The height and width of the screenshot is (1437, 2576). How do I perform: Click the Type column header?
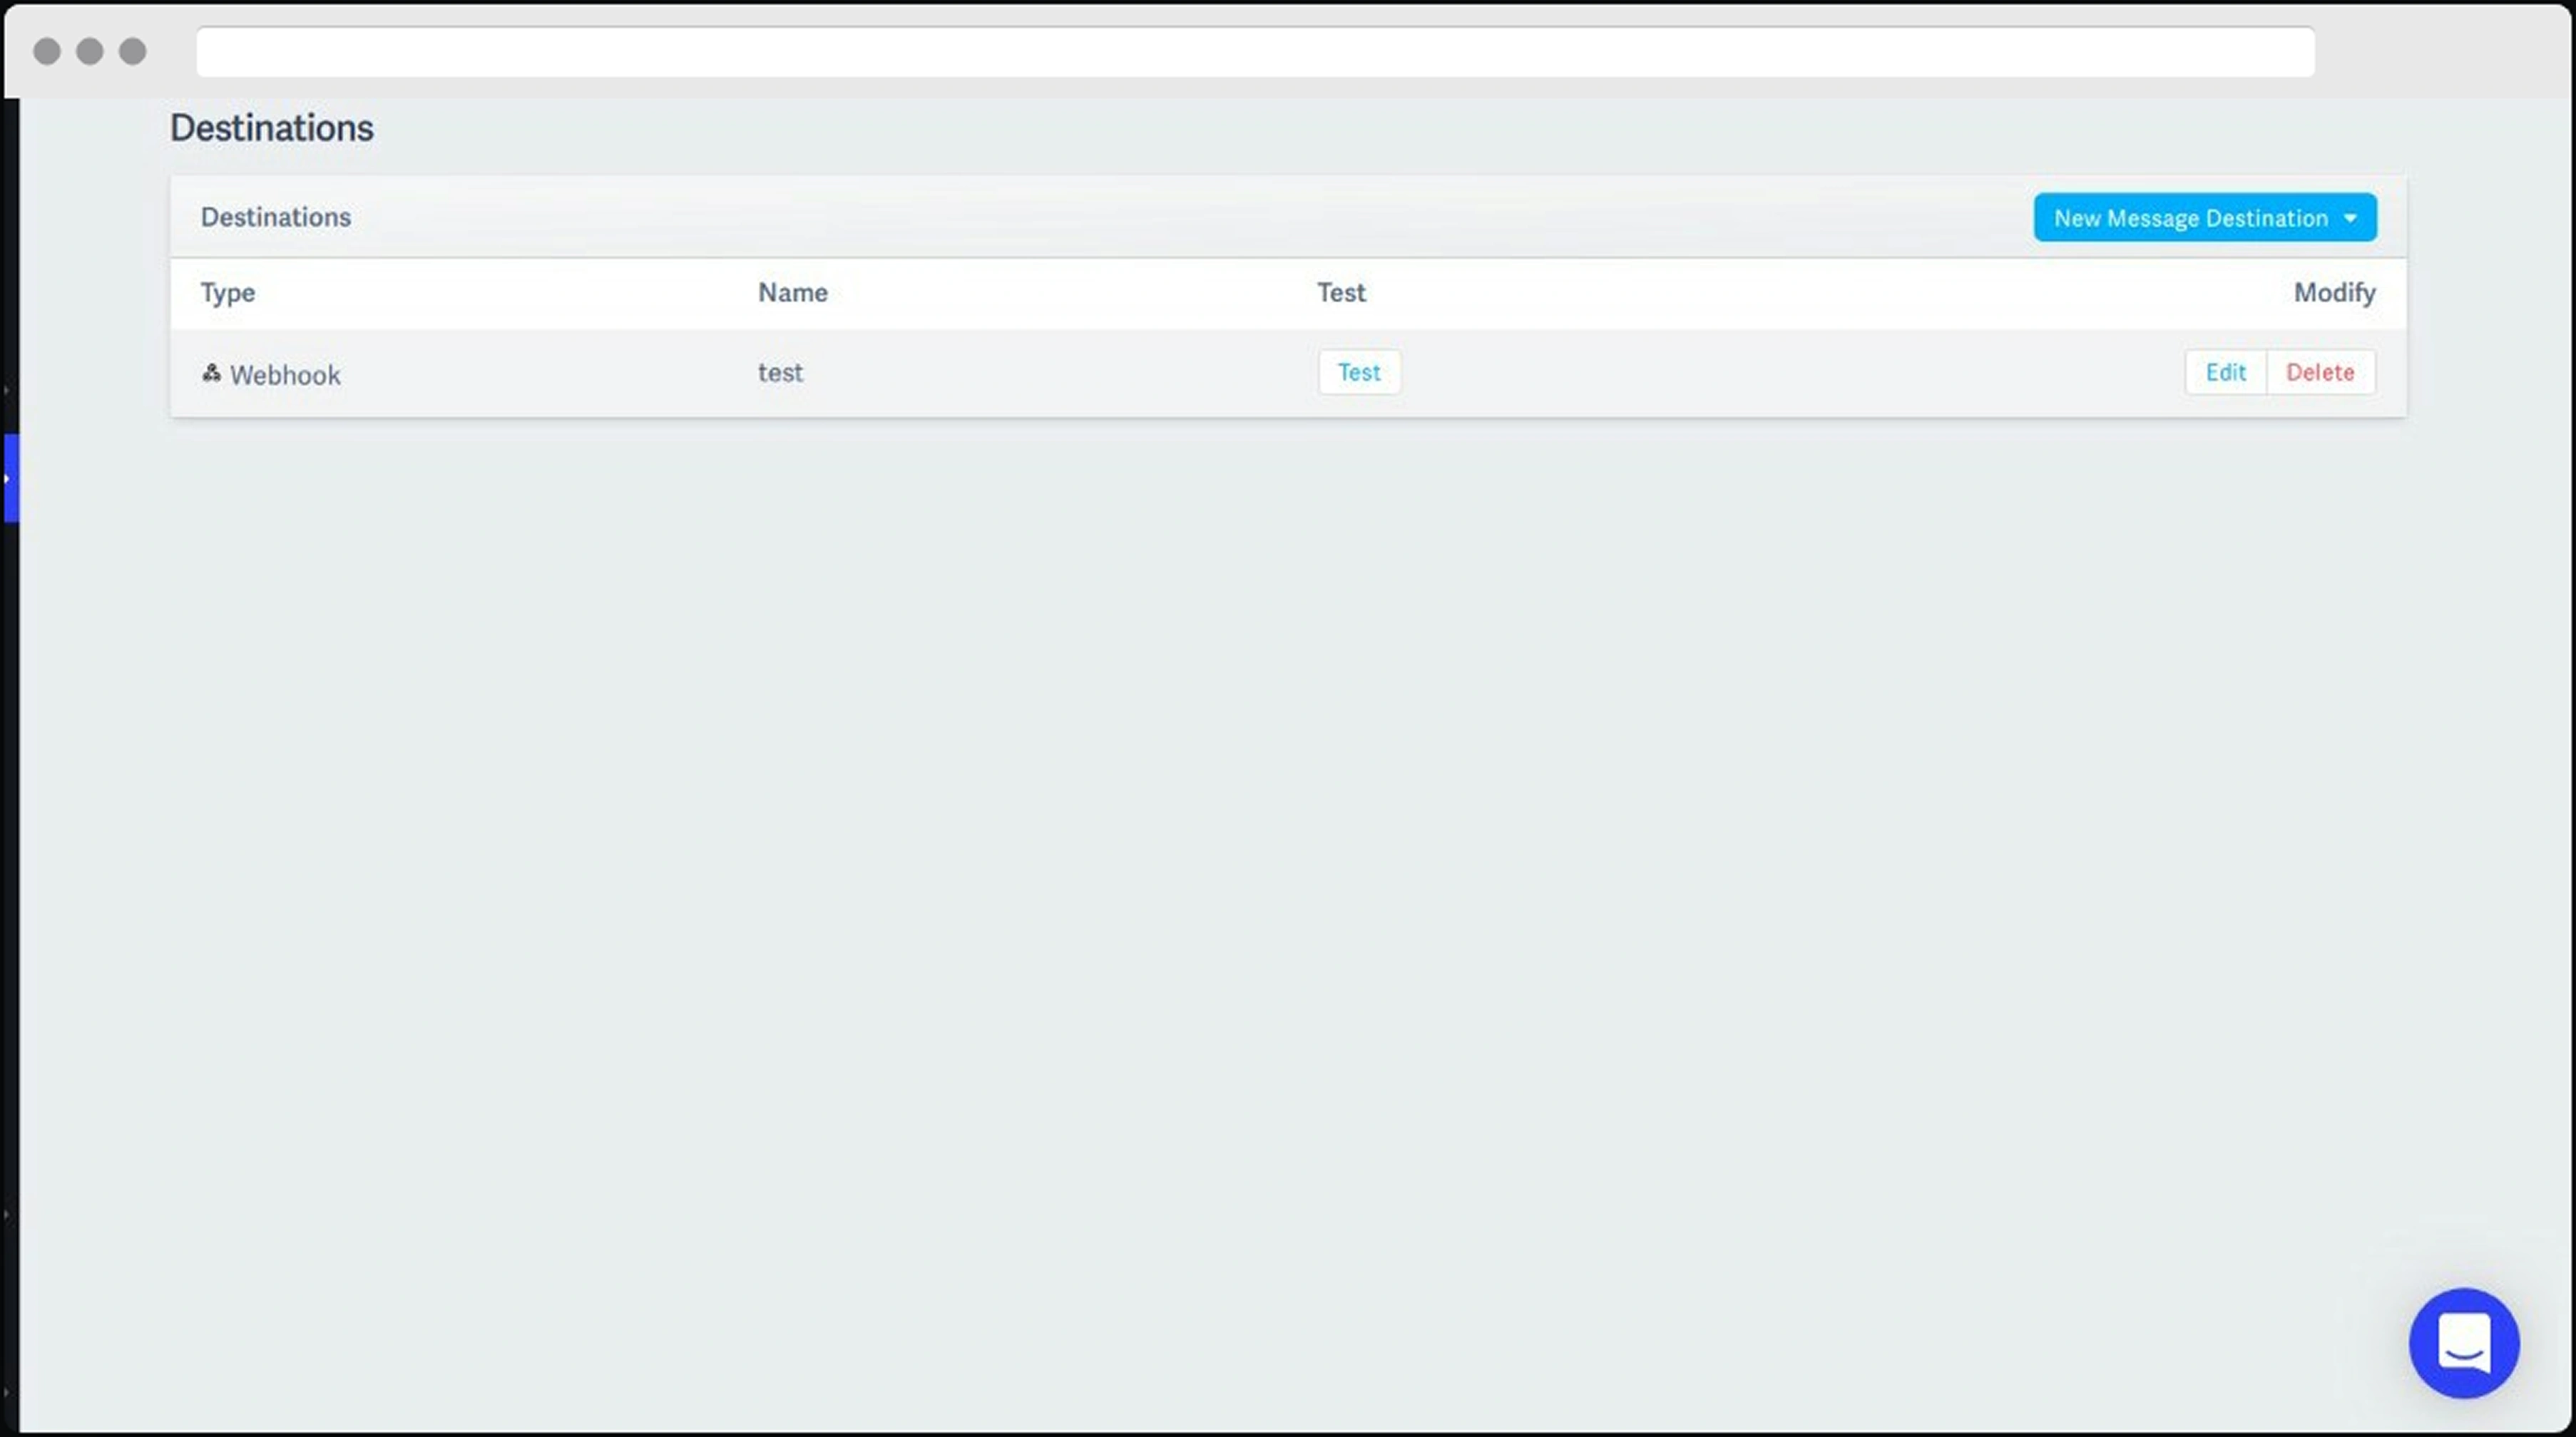tap(227, 293)
